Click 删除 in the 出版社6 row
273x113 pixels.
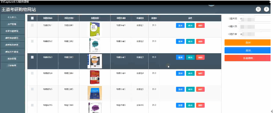200,105
